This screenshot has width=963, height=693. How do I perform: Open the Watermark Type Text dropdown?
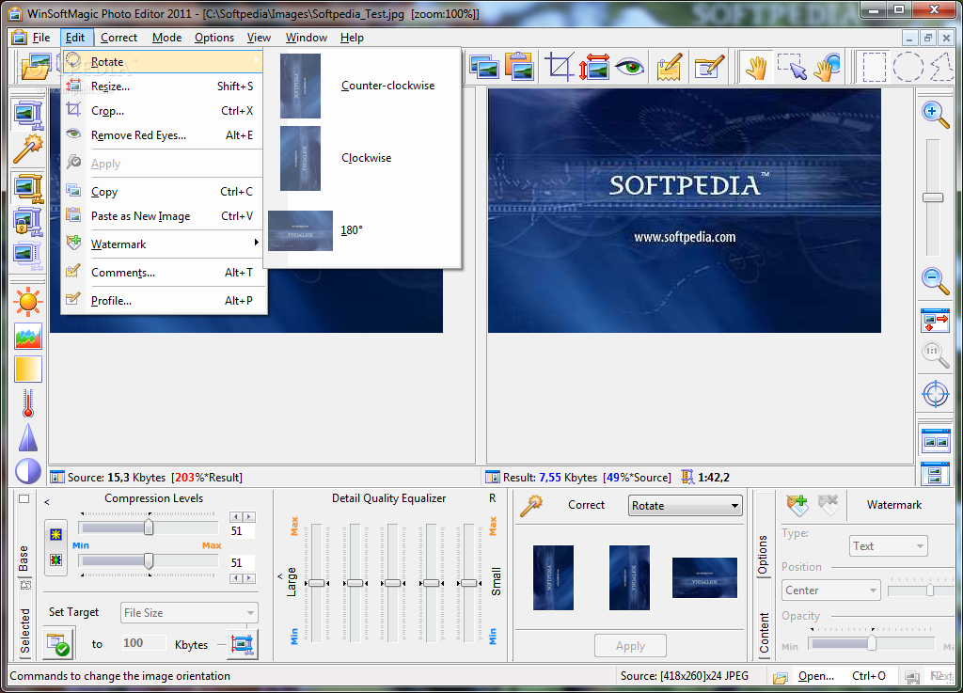tap(888, 545)
